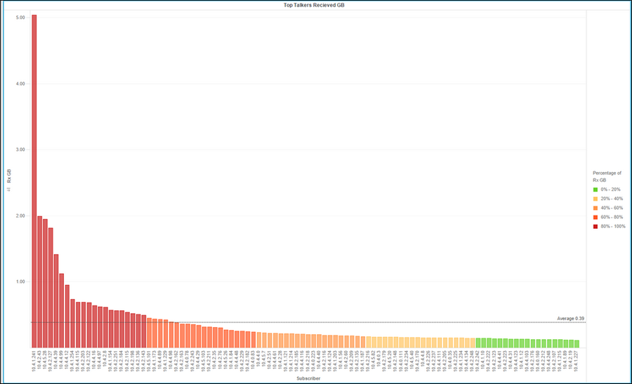Click the 1.00 y-axis tick label

pos(20,282)
